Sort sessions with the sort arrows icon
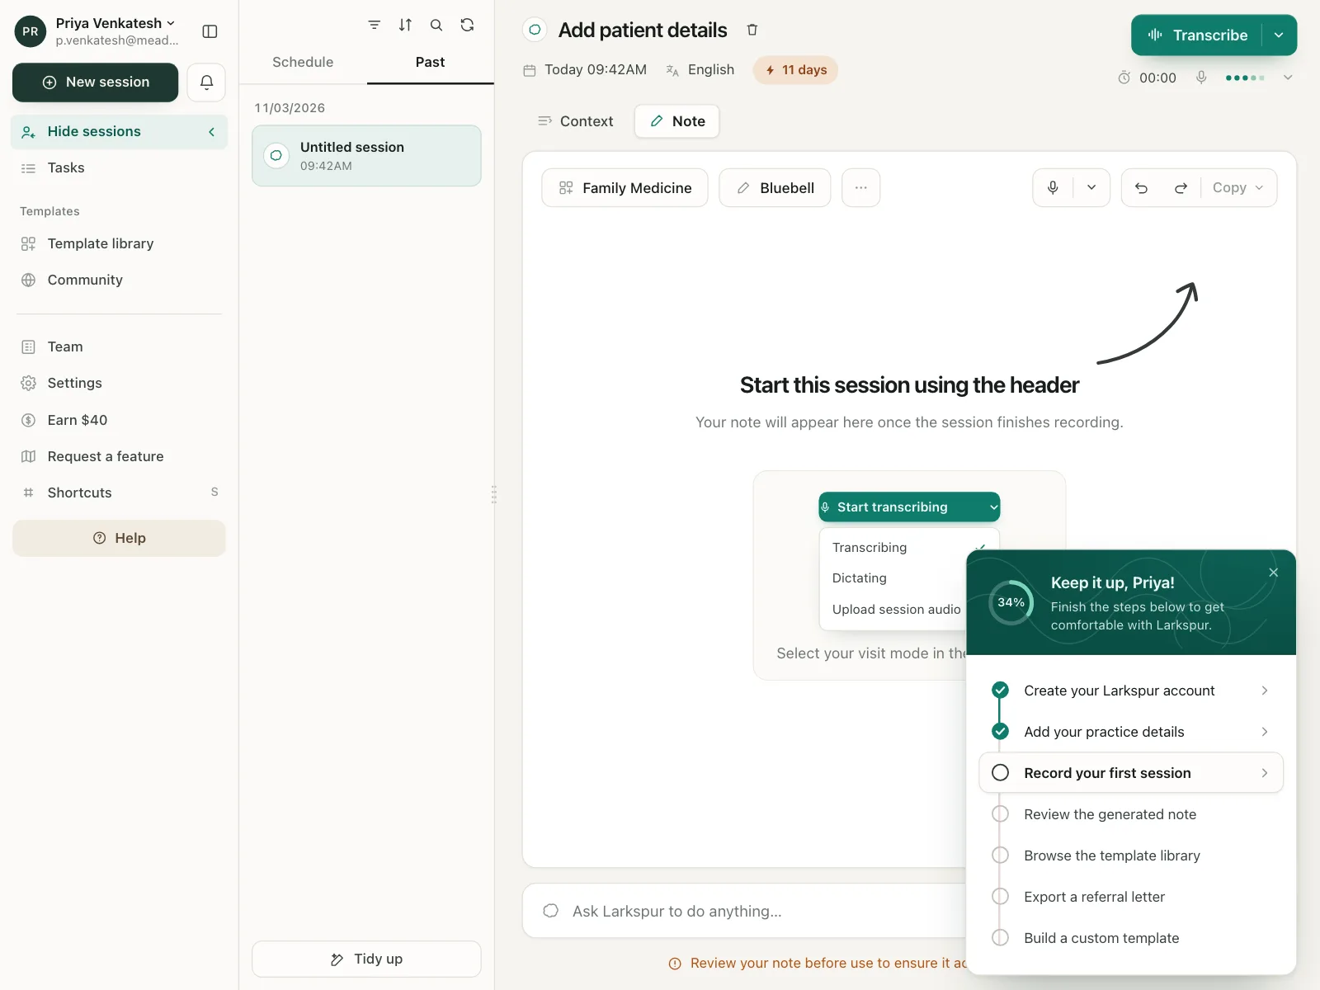This screenshot has height=990, width=1320. pyautogui.click(x=405, y=25)
